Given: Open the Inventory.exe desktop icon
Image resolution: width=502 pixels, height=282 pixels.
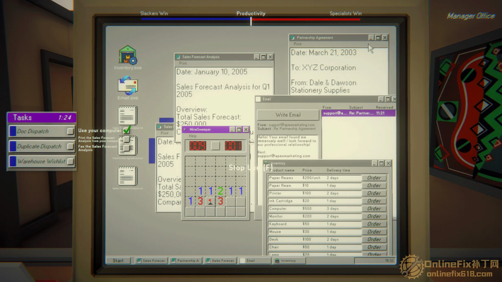Looking at the screenshot, I should click(x=128, y=58).
